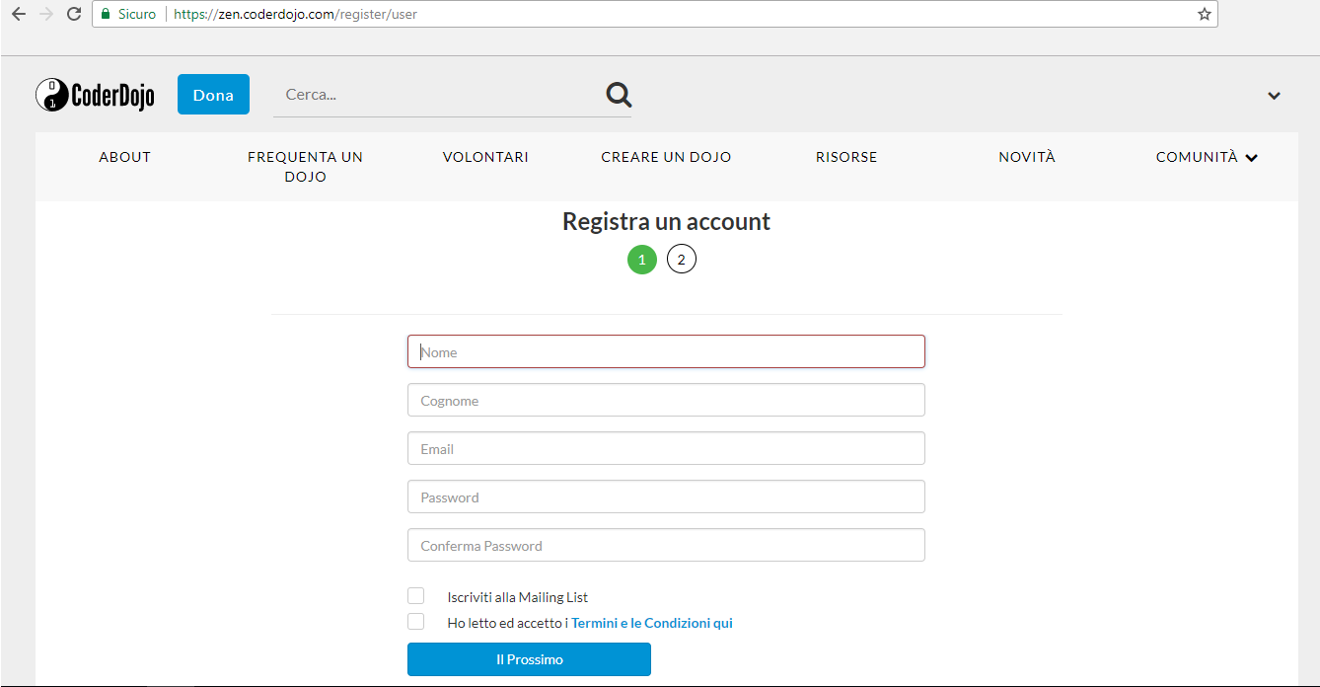This screenshot has width=1320, height=687.
Task: Open the Volontari menu item
Action: tap(485, 157)
